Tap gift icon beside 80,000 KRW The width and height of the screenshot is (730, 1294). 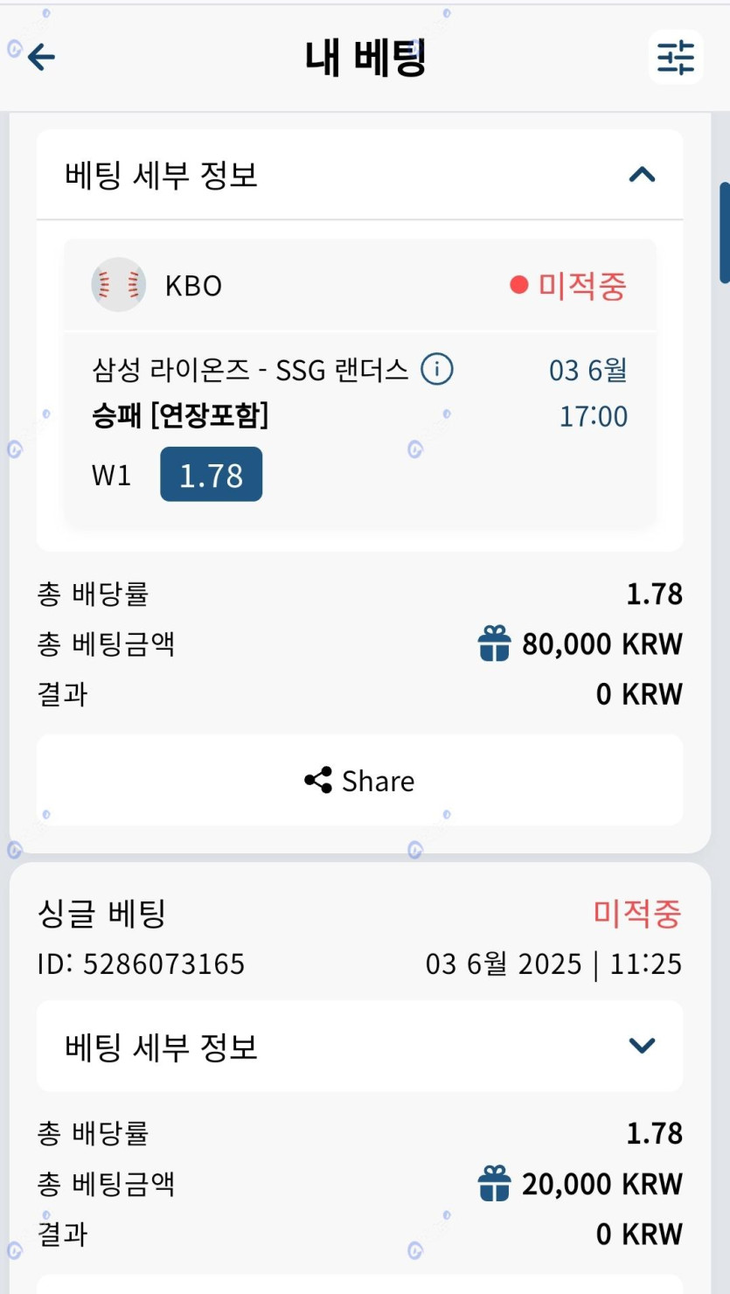[494, 645]
